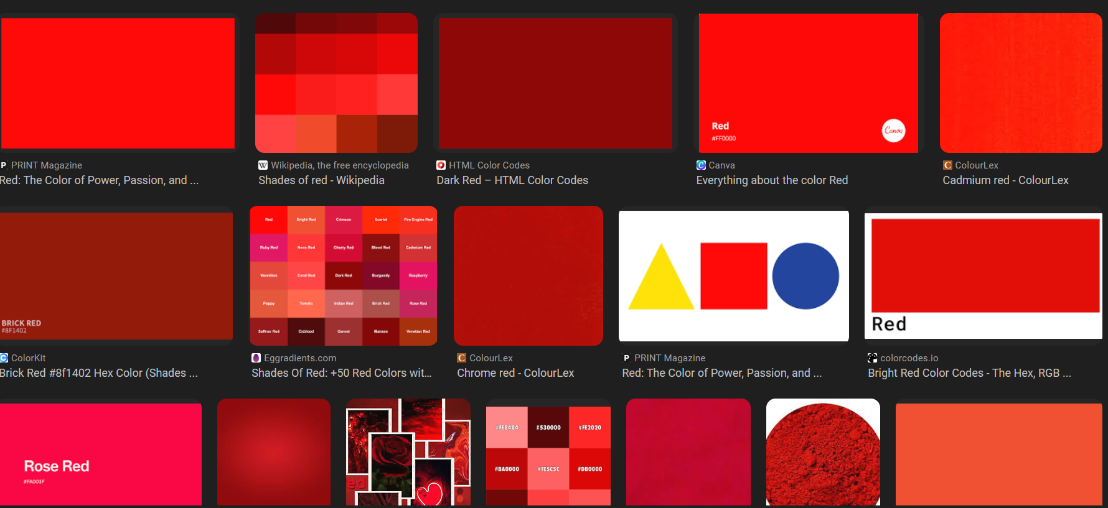The width and height of the screenshot is (1108, 508).
Task: Click the Wikipedia favicon beside the source name
Action: coord(263,165)
